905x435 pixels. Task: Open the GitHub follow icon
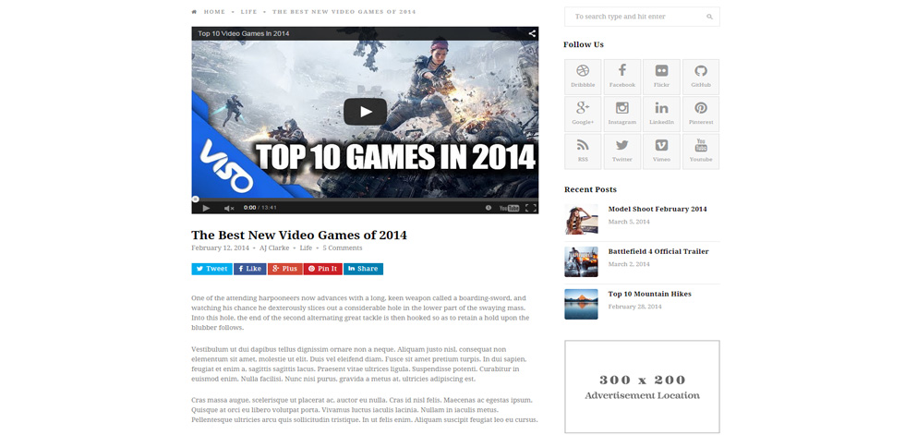tap(701, 77)
